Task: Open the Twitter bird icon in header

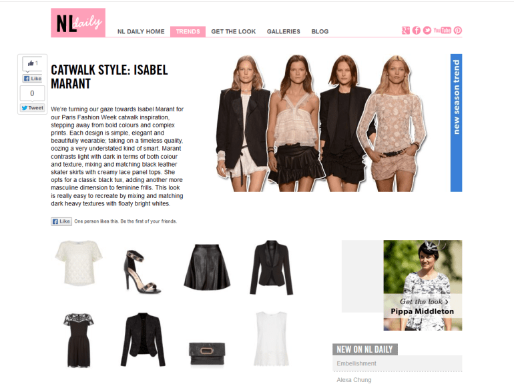Action: (427, 31)
